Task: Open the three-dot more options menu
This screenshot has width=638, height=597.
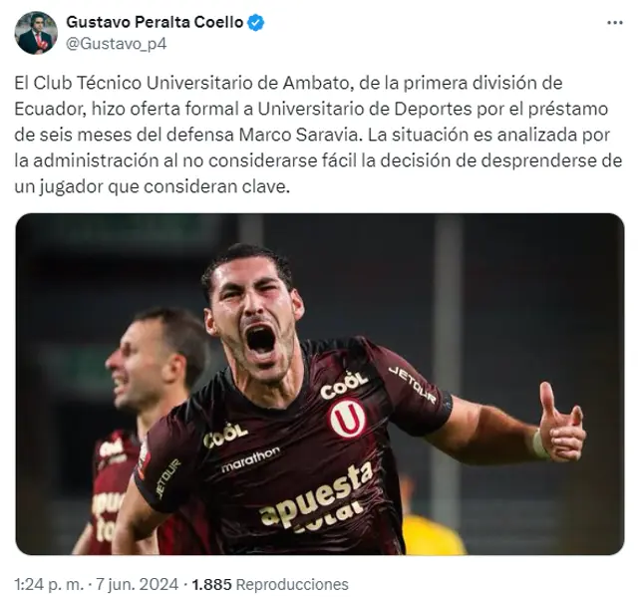Action: point(614,23)
